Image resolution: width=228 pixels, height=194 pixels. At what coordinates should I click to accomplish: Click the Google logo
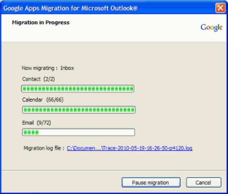[212, 27]
